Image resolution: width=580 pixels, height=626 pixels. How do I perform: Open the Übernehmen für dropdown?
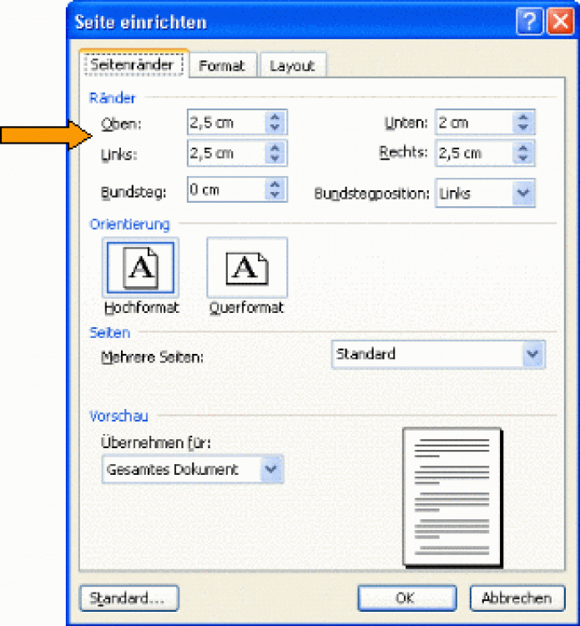pyautogui.click(x=271, y=470)
